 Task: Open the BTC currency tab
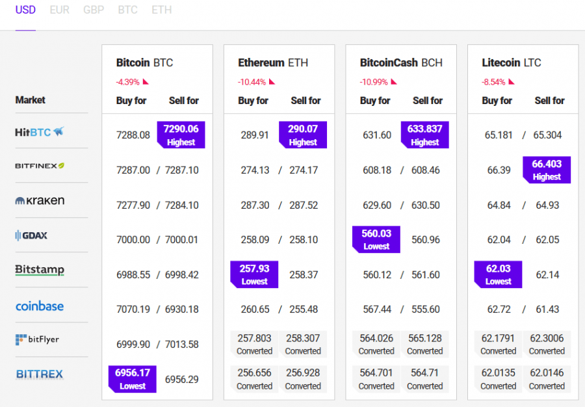click(x=127, y=10)
